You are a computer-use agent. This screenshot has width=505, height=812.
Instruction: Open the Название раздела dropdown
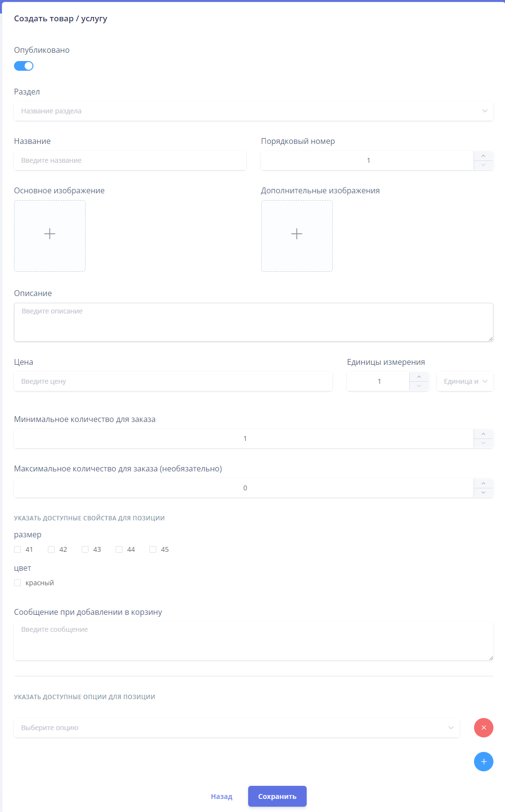253,111
